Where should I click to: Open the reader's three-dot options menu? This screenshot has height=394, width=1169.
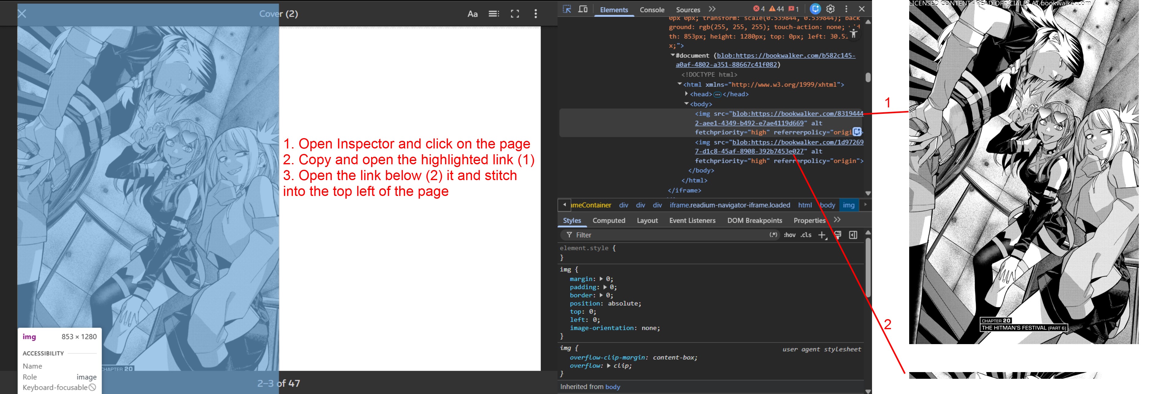pyautogui.click(x=535, y=14)
